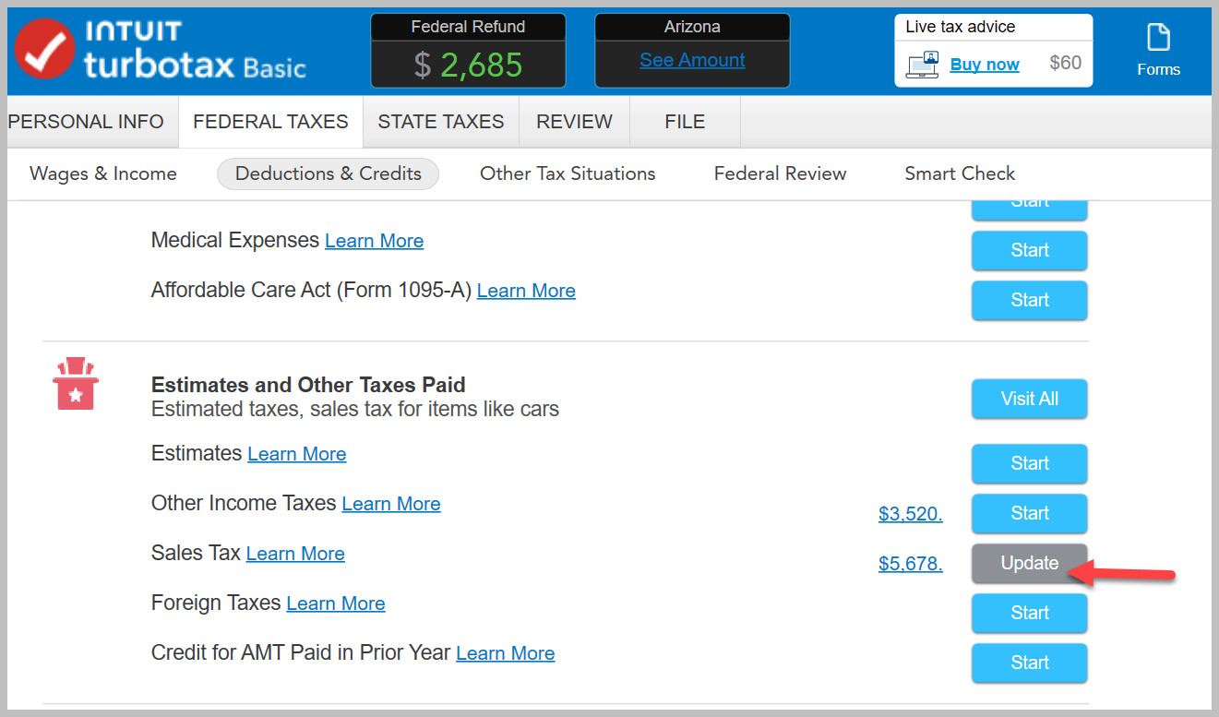The width and height of the screenshot is (1219, 717).
Task: Open Learn More for Other Income Taxes
Action: pos(391,504)
